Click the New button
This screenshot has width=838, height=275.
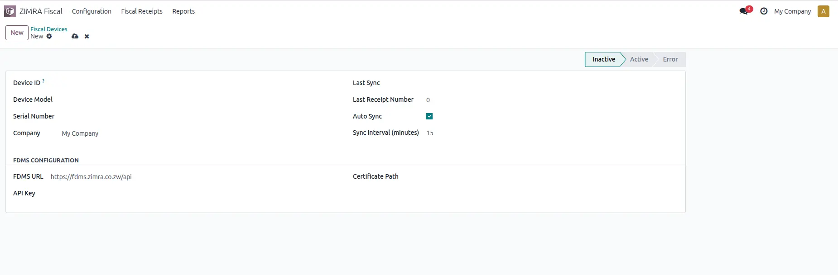tap(17, 33)
